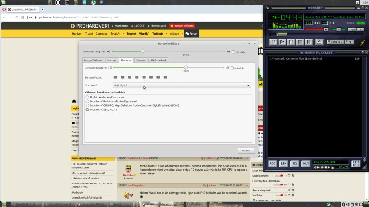
Task: Open HardverApró link
Action: (x=156, y=26)
